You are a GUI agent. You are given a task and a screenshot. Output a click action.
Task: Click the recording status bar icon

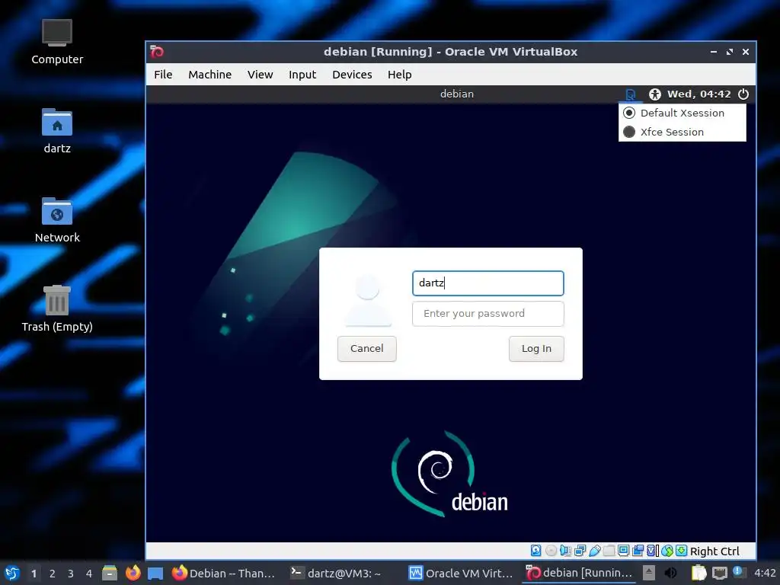[638, 551]
